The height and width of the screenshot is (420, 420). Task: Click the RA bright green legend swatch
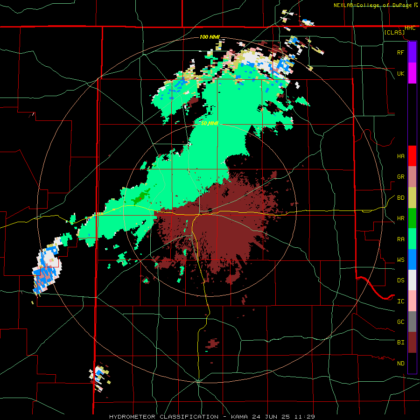point(412,239)
